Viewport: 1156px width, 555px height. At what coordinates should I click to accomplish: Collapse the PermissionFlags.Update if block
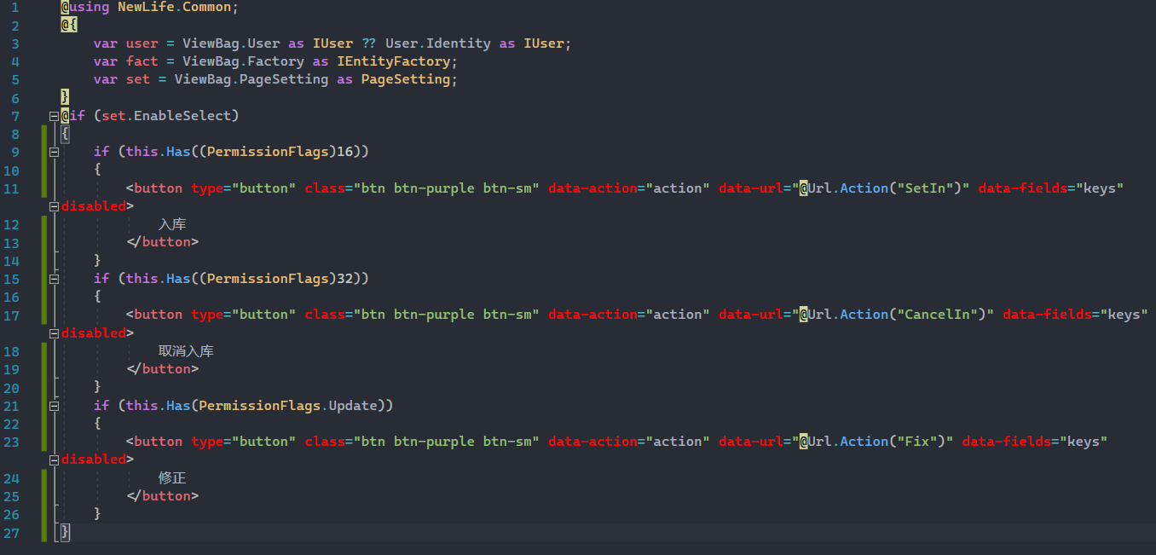coord(55,406)
